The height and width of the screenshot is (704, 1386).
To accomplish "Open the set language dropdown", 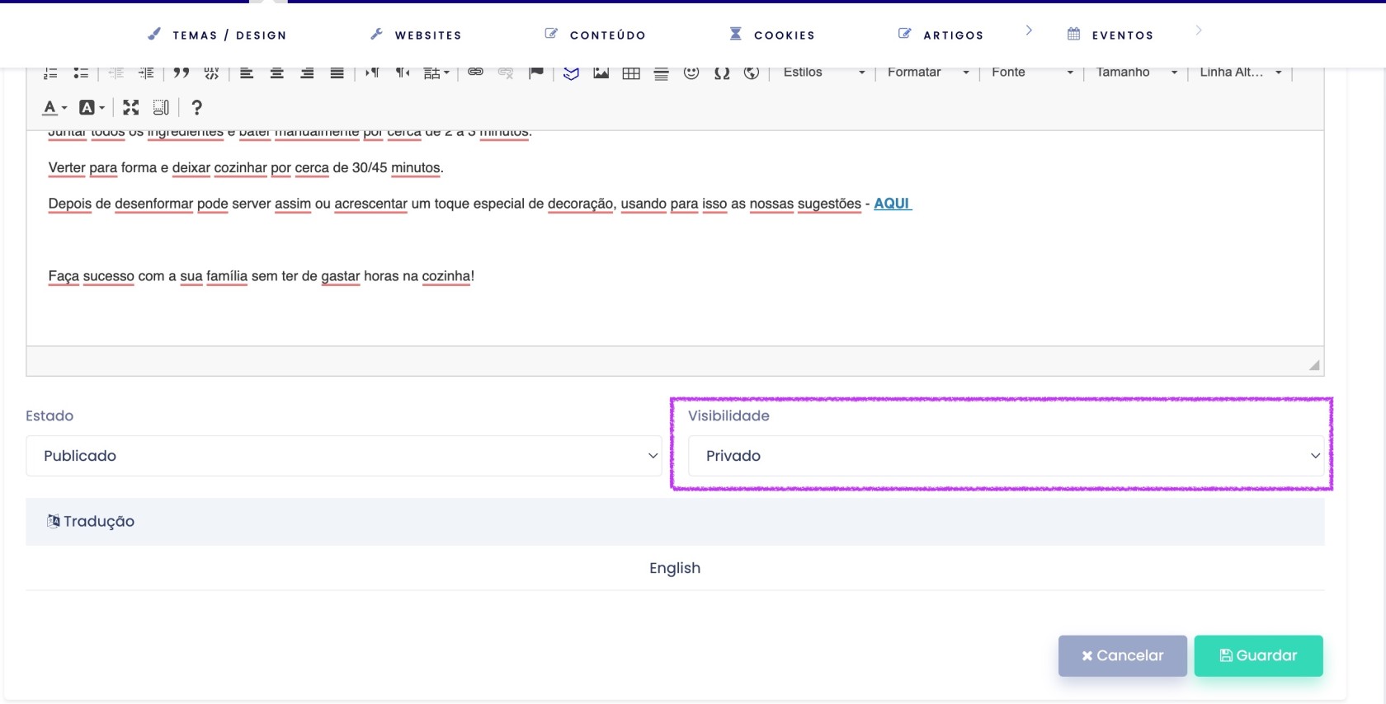I will click(436, 73).
